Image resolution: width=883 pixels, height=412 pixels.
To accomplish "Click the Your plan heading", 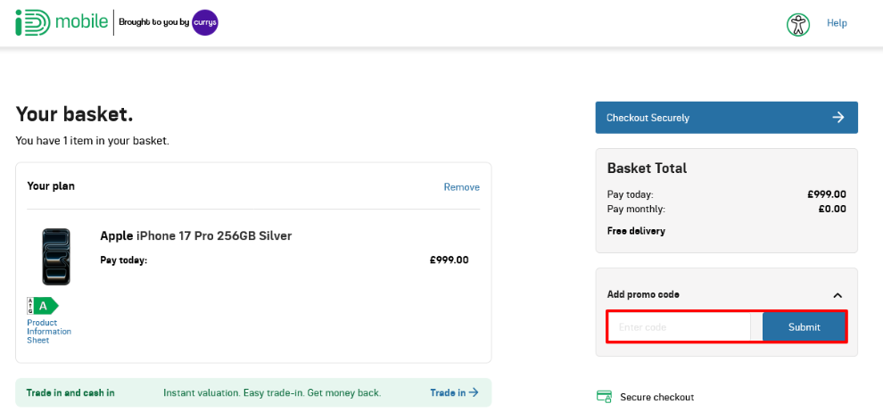I will 51,186.
